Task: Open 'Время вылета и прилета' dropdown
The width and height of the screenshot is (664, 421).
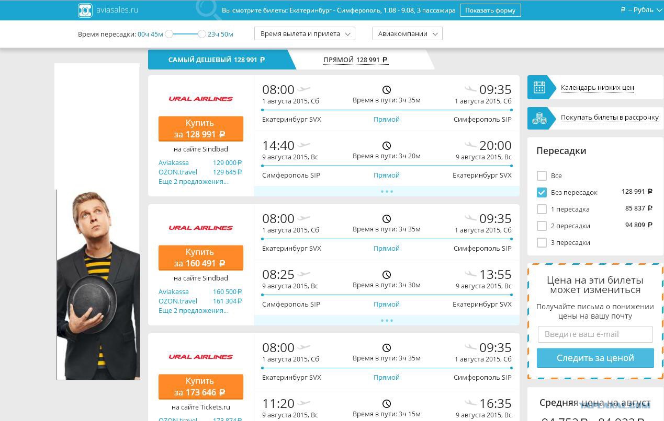Action: pos(305,34)
